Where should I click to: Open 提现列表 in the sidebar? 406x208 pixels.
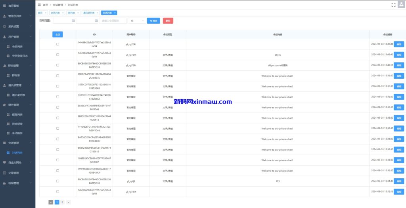pos(18,114)
